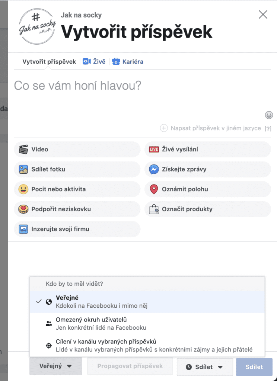
Task: Click the Inzerujte svoji firmu button
Action: pos(77,229)
